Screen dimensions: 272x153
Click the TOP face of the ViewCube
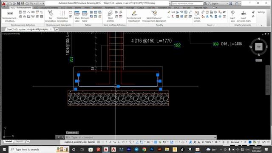[x=259, y=47]
